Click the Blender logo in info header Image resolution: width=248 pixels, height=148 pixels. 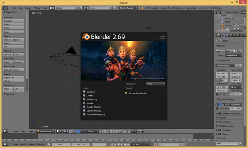142,8
